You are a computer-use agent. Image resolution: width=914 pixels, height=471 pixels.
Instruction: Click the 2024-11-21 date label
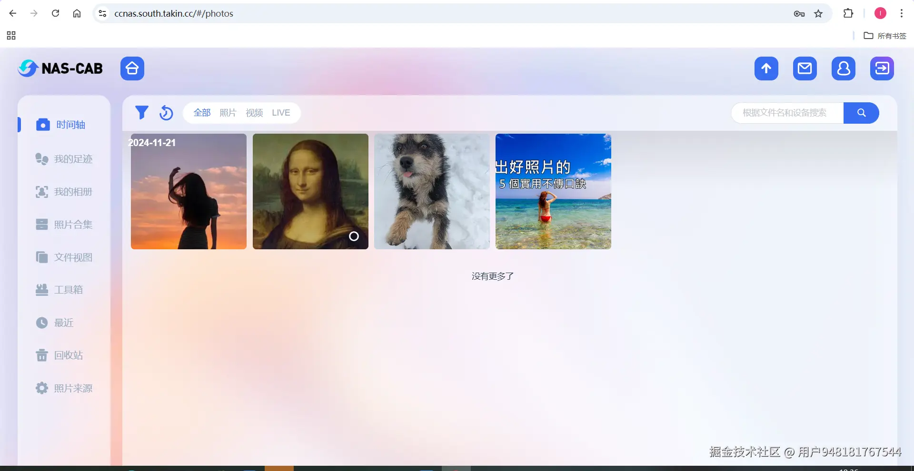pyautogui.click(x=152, y=143)
